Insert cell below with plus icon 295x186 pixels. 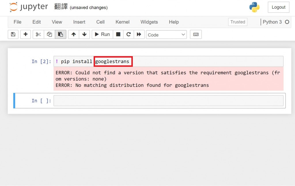tap(25, 35)
